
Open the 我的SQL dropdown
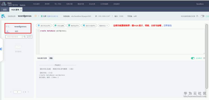tap(103, 25)
